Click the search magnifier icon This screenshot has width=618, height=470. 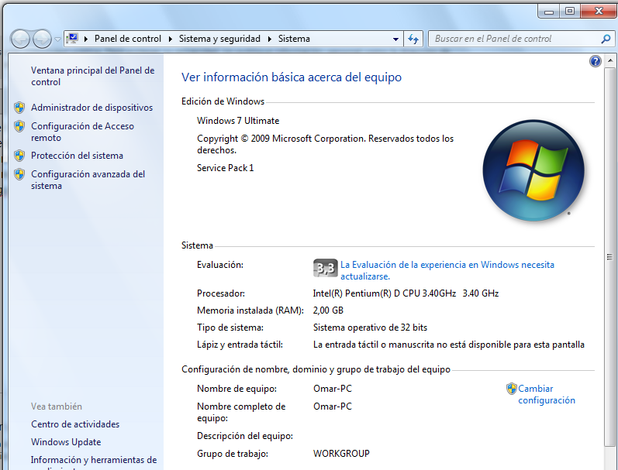(x=606, y=39)
